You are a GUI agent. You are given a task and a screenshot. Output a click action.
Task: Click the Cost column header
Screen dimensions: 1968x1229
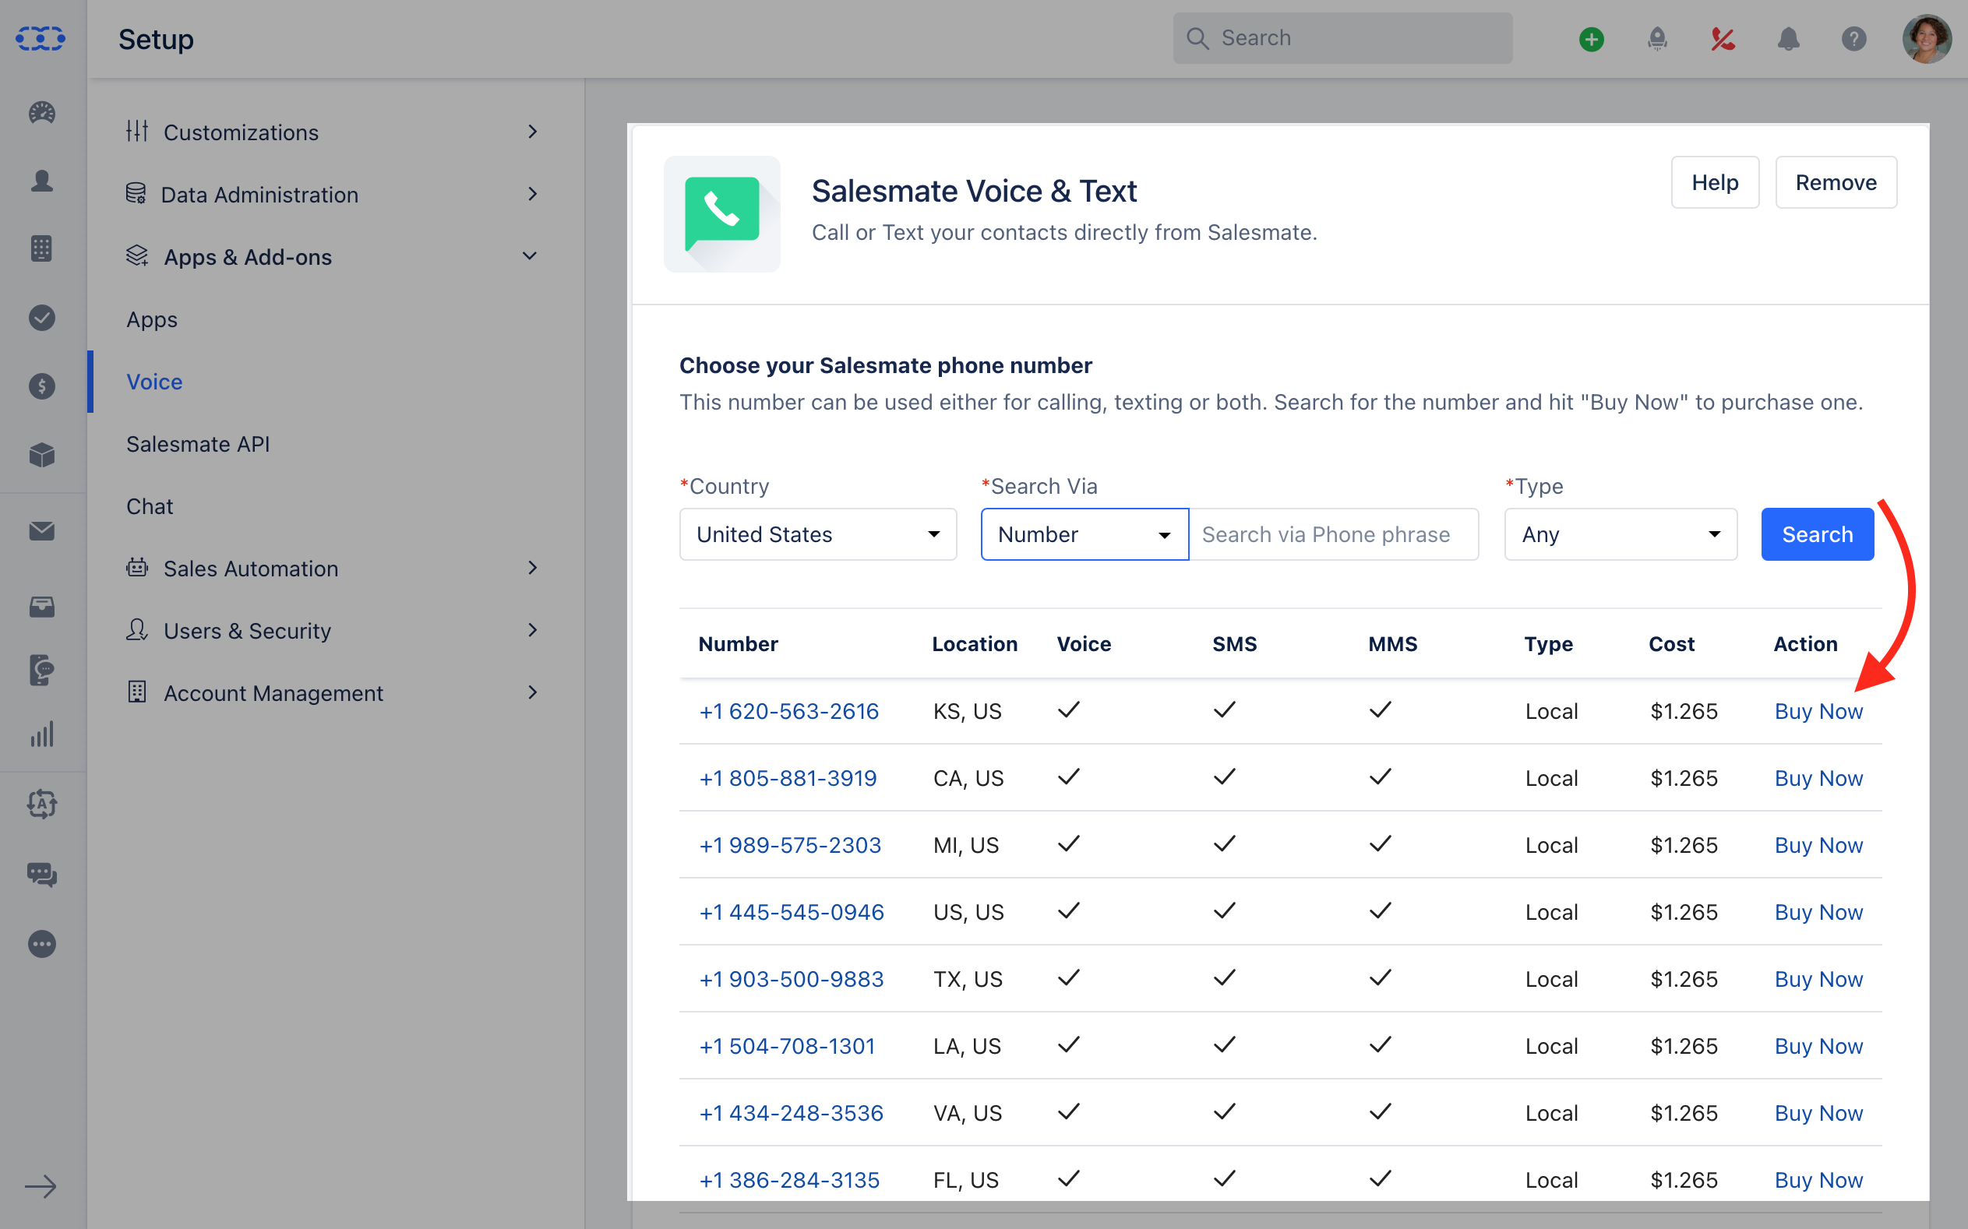[x=1670, y=644]
